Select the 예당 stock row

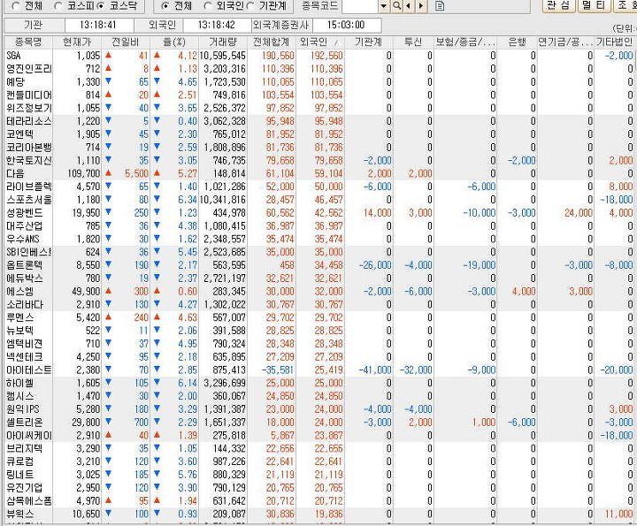[319, 81]
